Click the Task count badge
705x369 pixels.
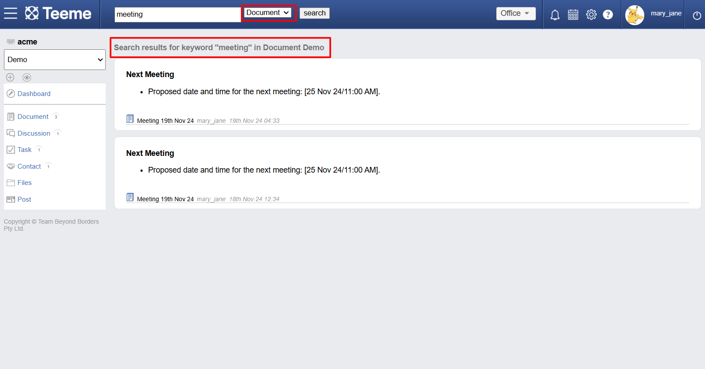(39, 150)
